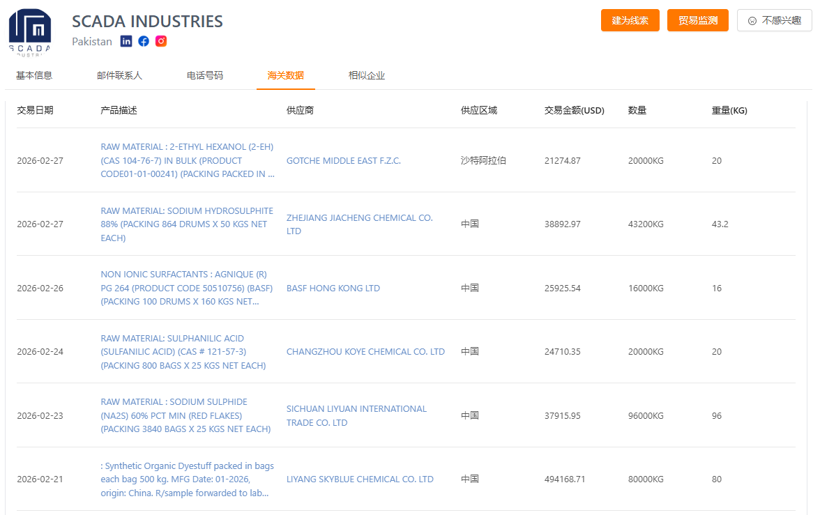Image resolution: width=820 pixels, height=515 pixels.
Task: Switch to the 邮件联系人 tab
Action: 119,75
